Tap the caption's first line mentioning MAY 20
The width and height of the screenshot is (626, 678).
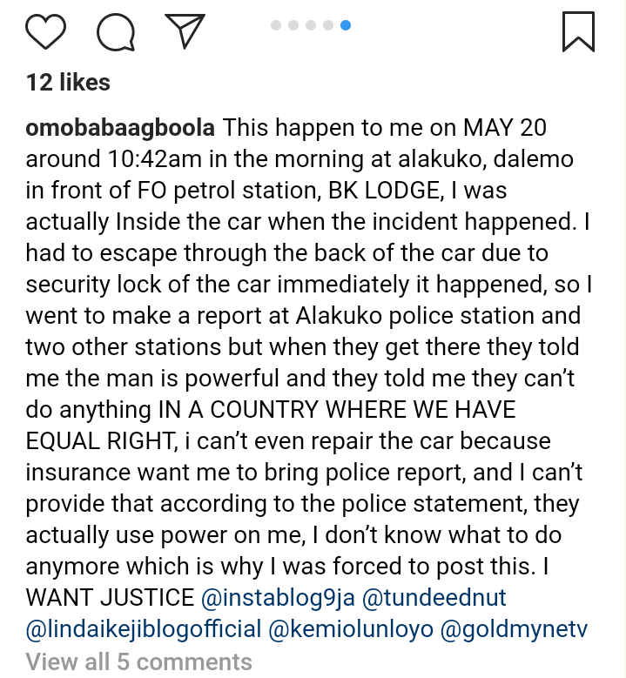click(383, 129)
